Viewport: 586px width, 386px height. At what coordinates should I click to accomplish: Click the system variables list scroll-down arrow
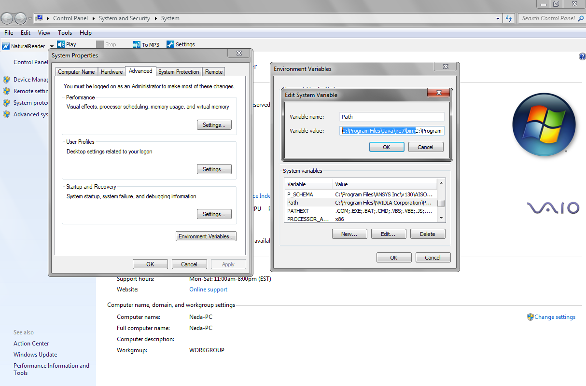pyautogui.click(x=441, y=219)
